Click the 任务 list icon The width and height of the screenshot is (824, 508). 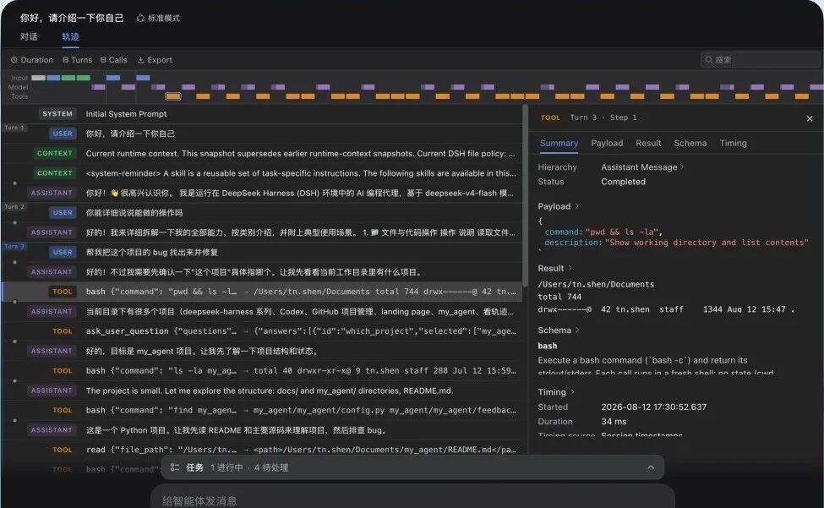[x=175, y=467]
